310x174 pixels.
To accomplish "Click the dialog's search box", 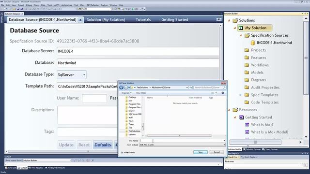I will pyautogui.click(x=210, y=87).
